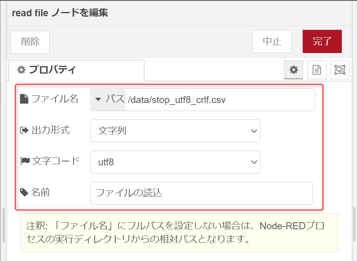The image size is (357, 261).
Task: Click the 削除 delete button
Action: tap(30, 42)
